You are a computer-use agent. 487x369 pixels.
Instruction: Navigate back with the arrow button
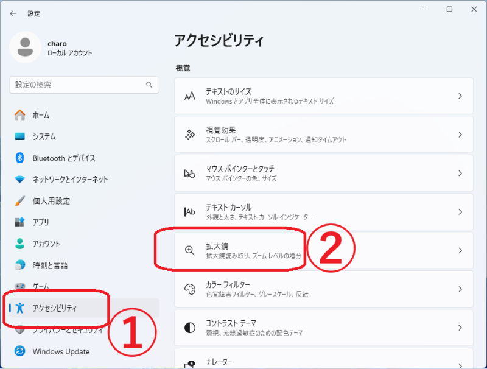12,13
